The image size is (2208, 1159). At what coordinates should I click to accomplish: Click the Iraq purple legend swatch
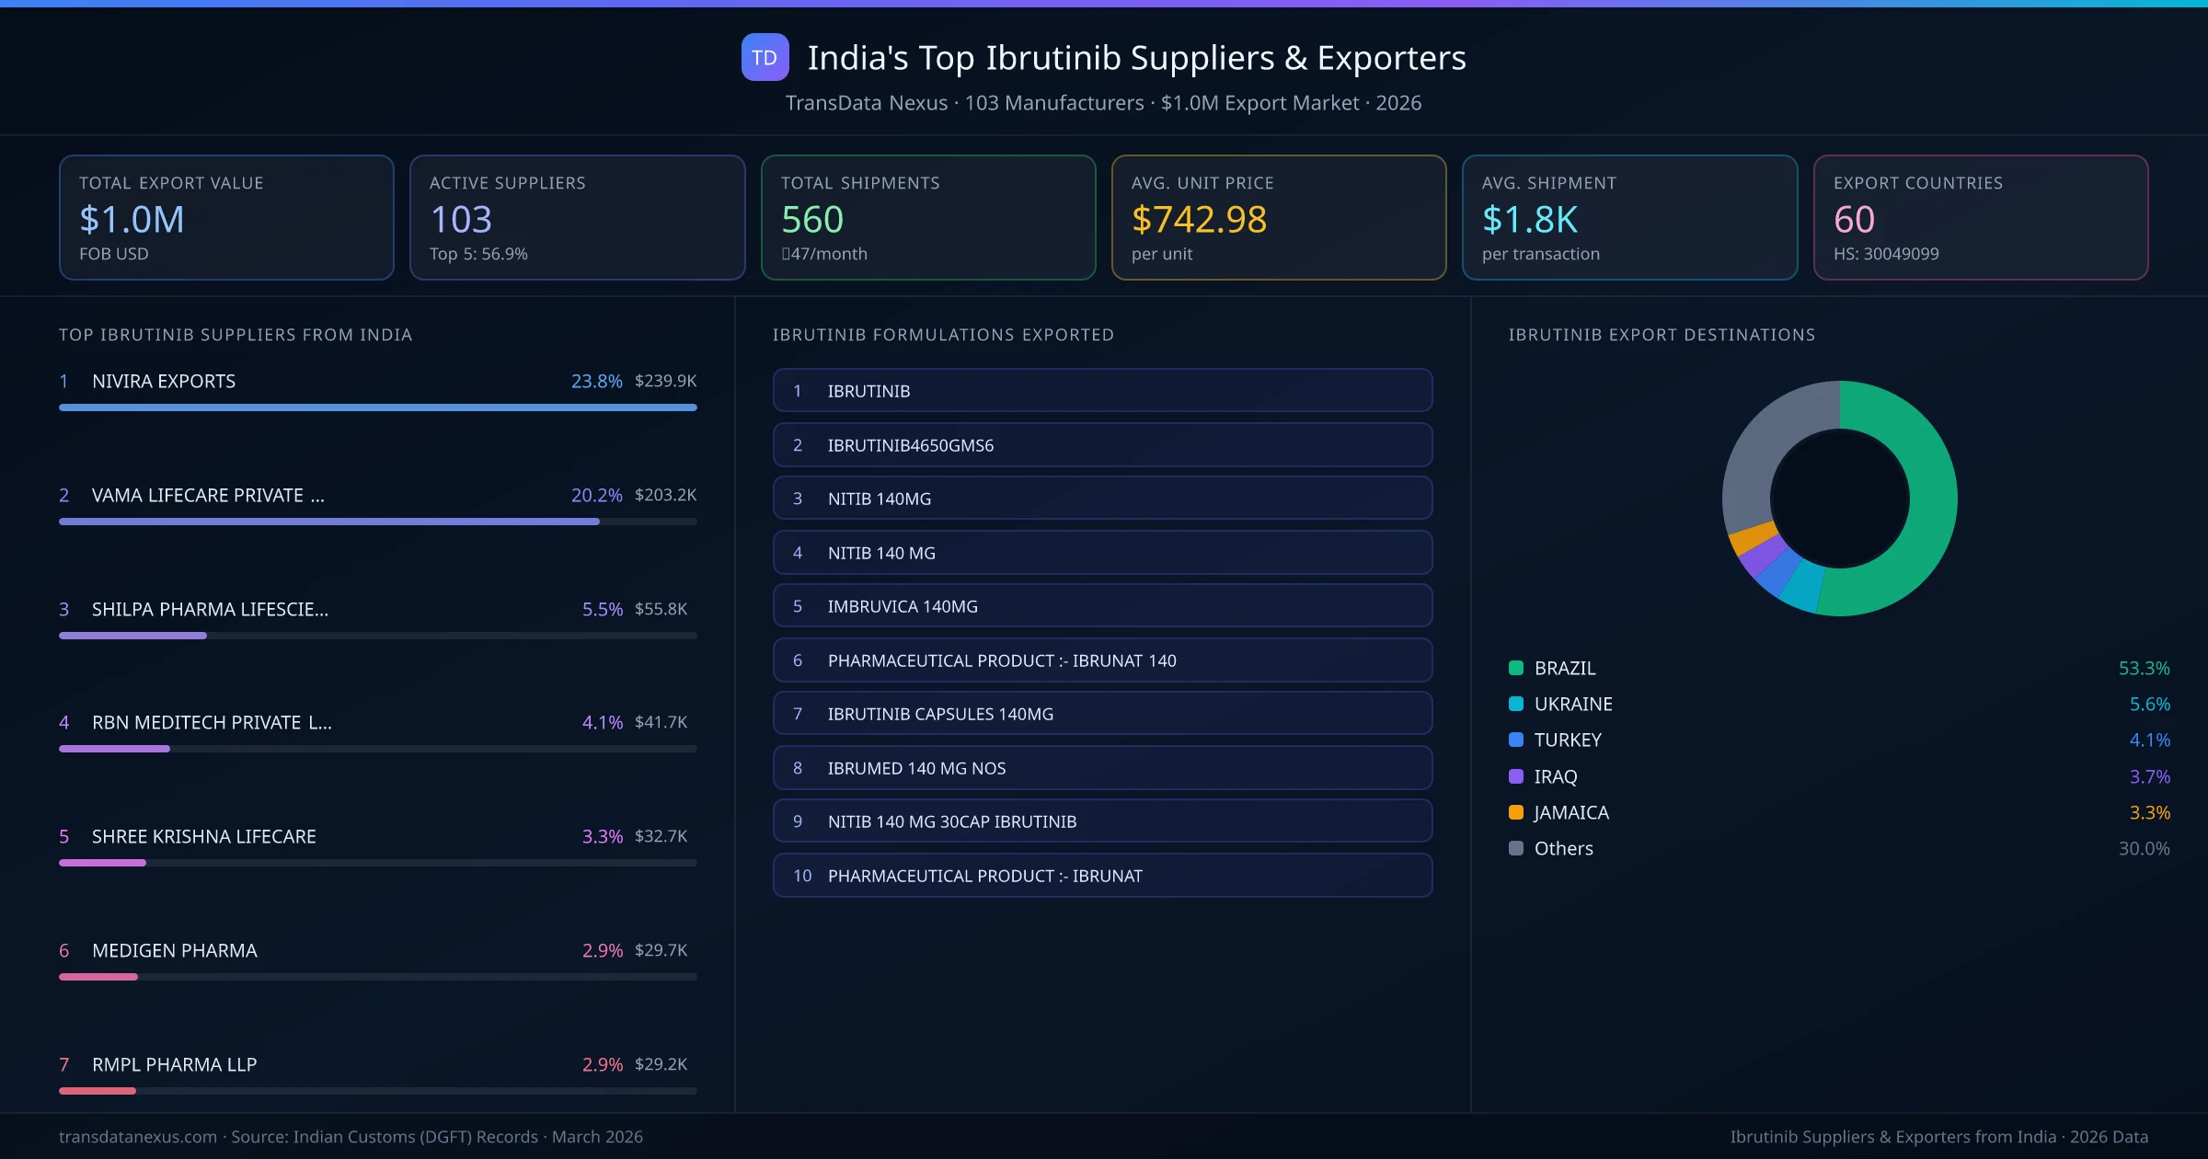pos(1516,776)
